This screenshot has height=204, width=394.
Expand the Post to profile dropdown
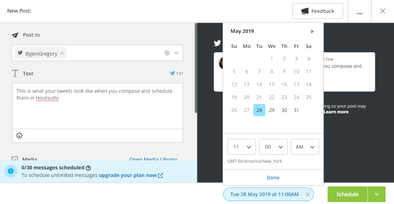coord(176,53)
